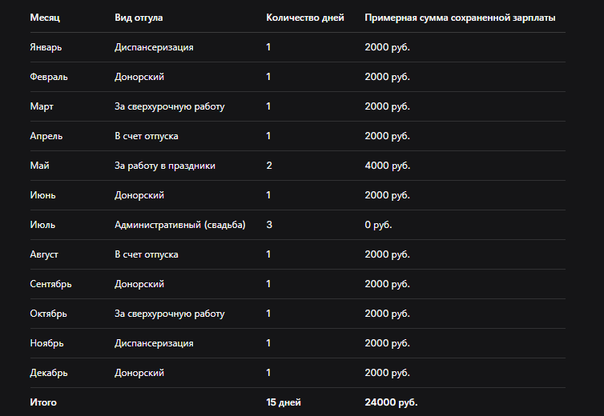Click Административный (свадьба) cell
Viewport: 604px width, 416px height.
pos(180,225)
